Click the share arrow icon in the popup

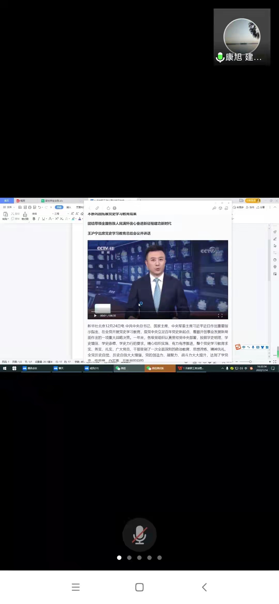214,208
